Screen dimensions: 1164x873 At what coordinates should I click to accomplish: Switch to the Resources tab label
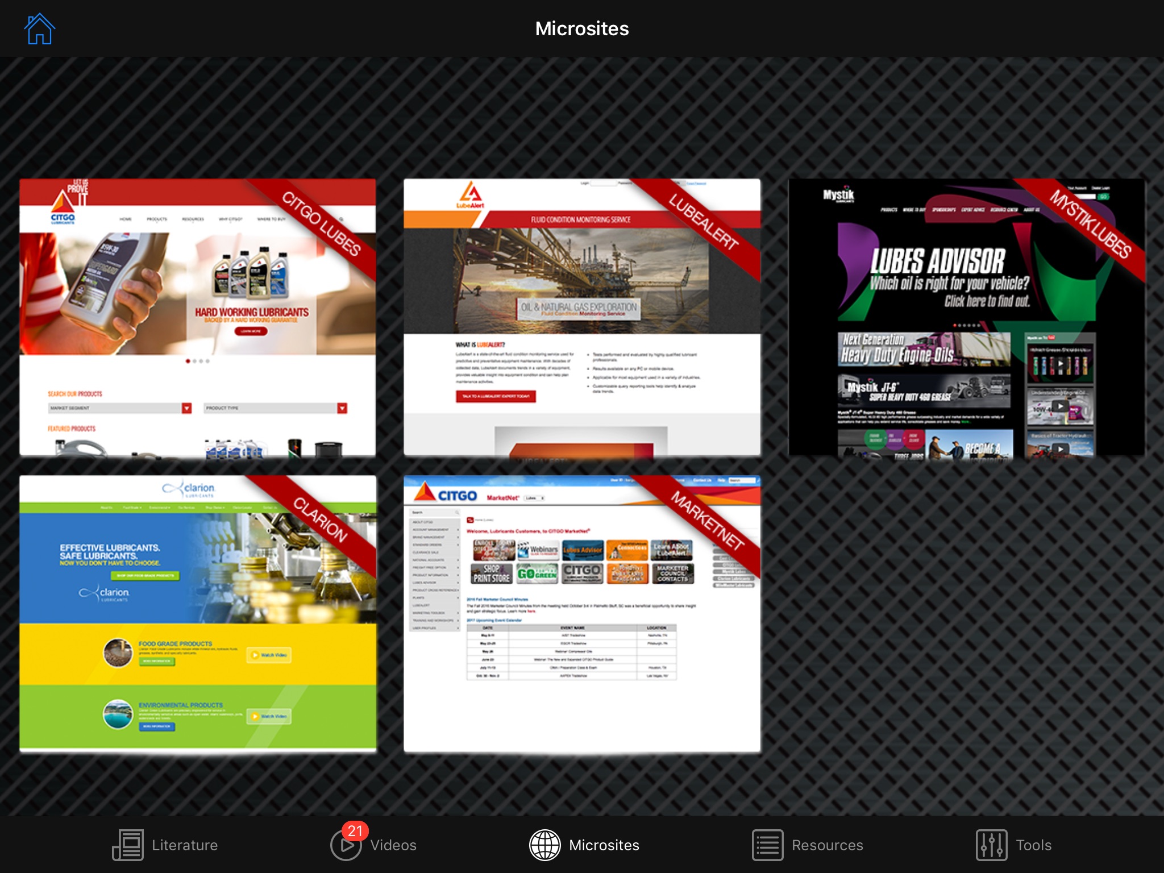click(x=828, y=845)
